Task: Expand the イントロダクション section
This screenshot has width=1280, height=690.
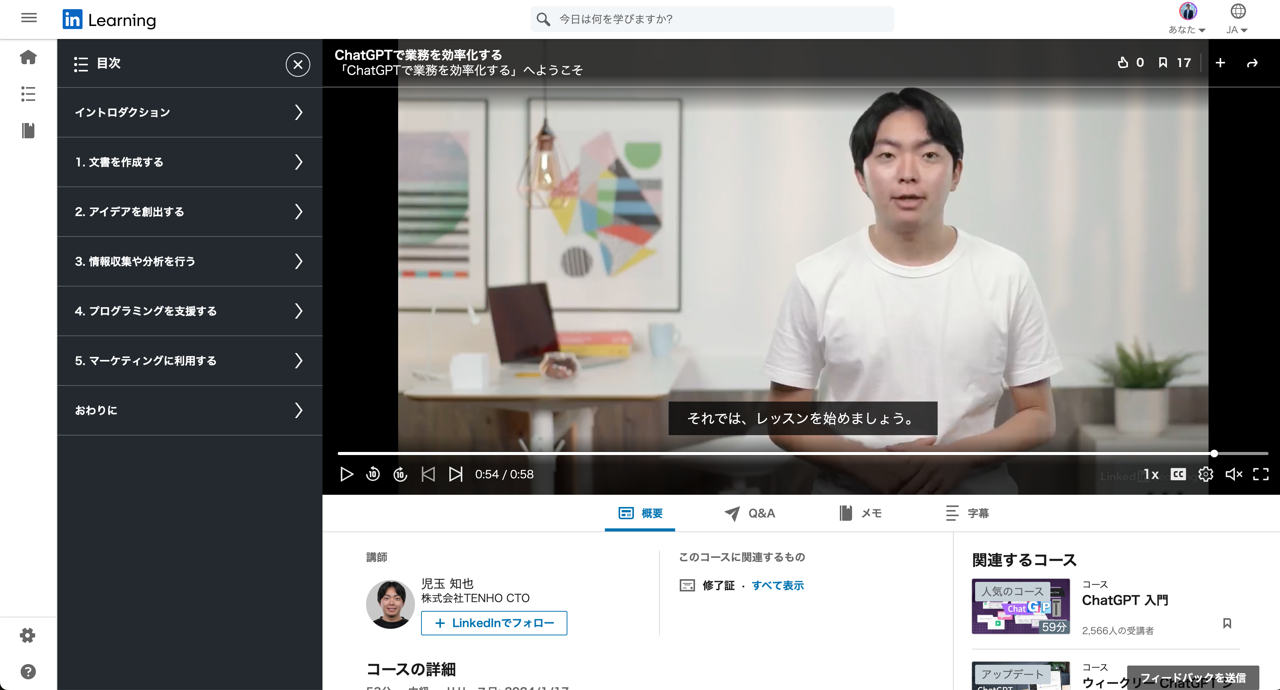Action: pyautogui.click(x=190, y=112)
